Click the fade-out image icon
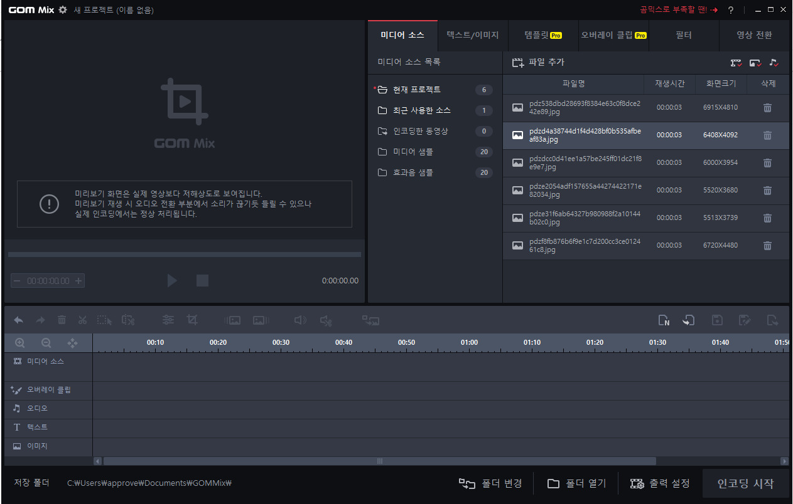 (x=261, y=320)
